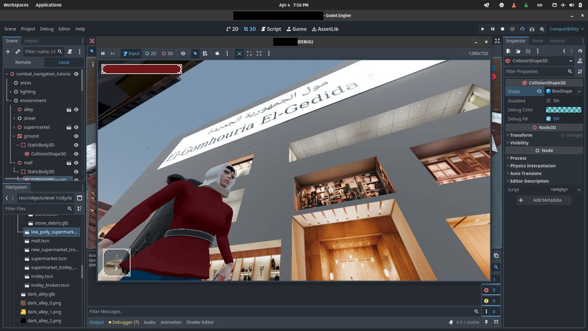Toggle selection visibility eye in the game toolbar

pyautogui.click(x=183, y=54)
